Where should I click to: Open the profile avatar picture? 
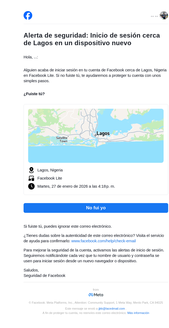pos(164,15)
